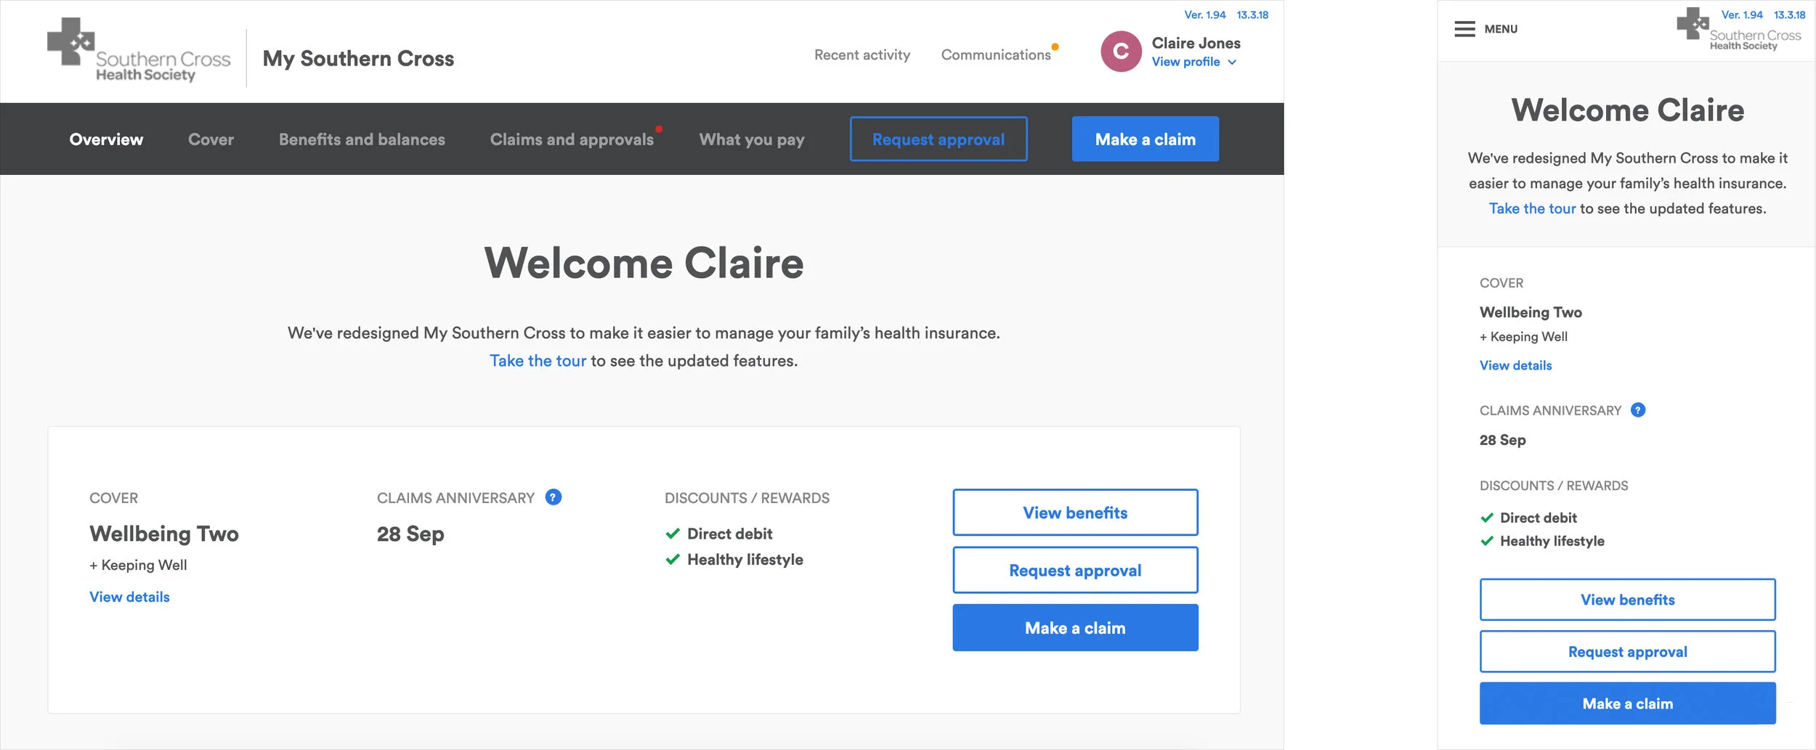This screenshot has width=1816, height=750.
Task: Click the Ver. 1.94 label in desktop header
Action: 1204,15
